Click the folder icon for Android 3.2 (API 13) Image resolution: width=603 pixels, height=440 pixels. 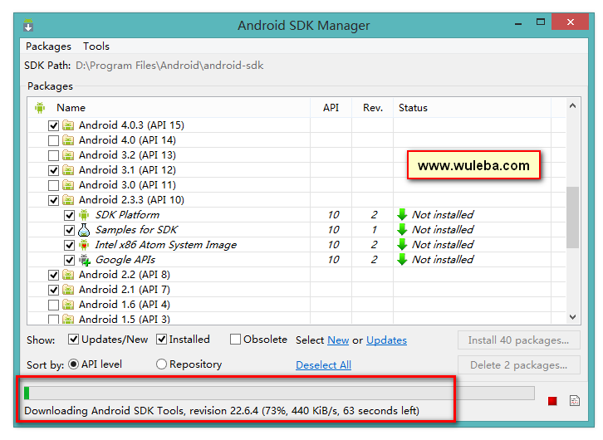point(68,155)
